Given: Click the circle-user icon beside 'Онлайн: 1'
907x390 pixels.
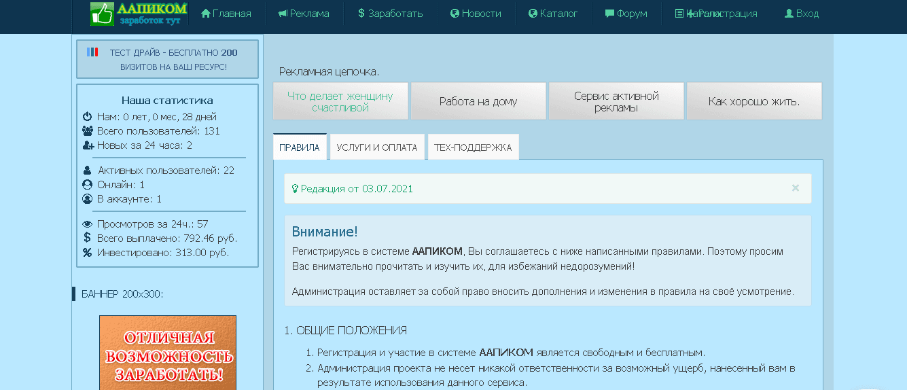Looking at the screenshot, I should tap(87, 185).
